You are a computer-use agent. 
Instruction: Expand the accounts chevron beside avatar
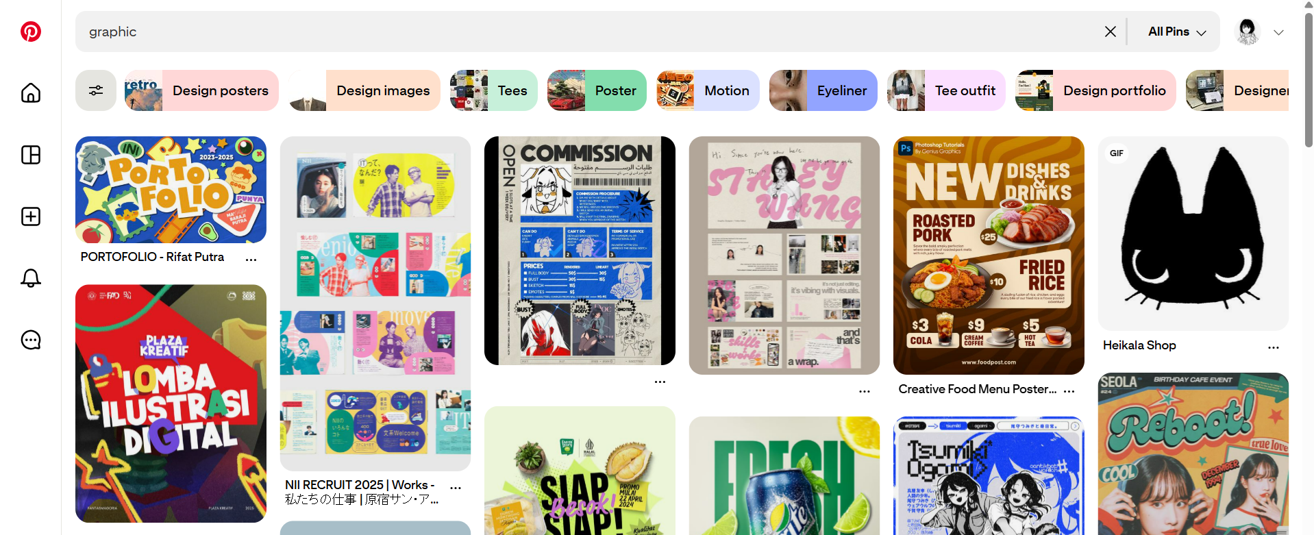tap(1278, 32)
